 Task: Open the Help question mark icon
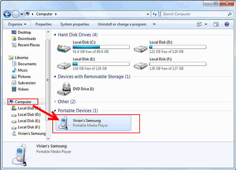click(227, 24)
